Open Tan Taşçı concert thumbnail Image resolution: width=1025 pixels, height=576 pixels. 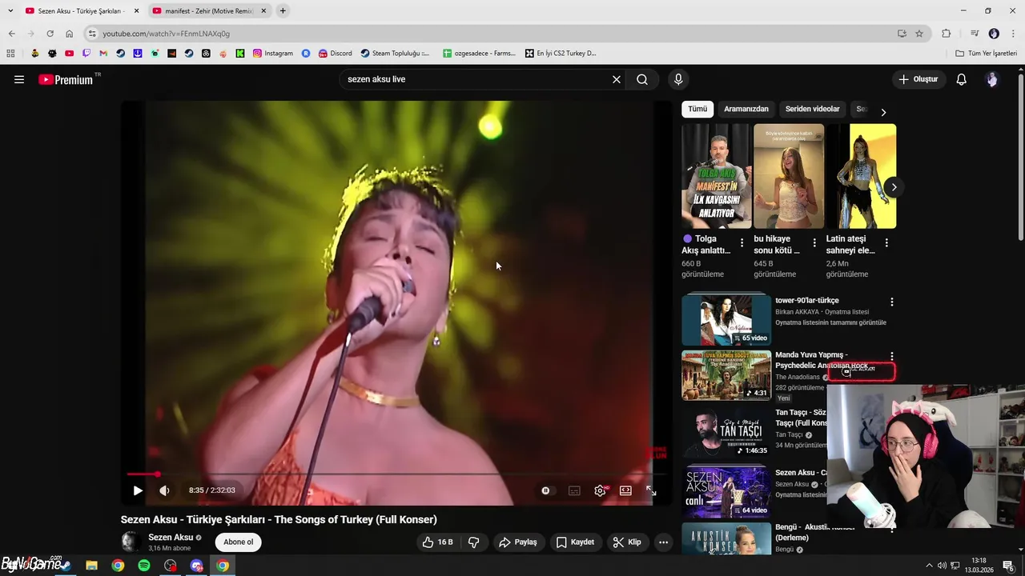726,433
